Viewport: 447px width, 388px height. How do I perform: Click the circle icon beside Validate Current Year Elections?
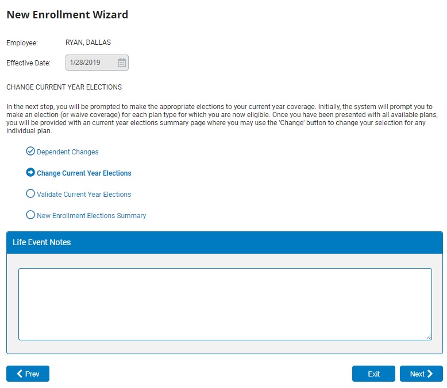click(30, 194)
